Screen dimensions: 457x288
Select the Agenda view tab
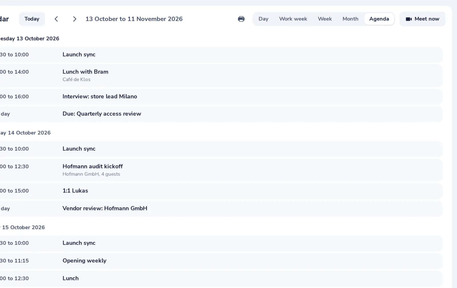pyautogui.click(x=379, y=19)
